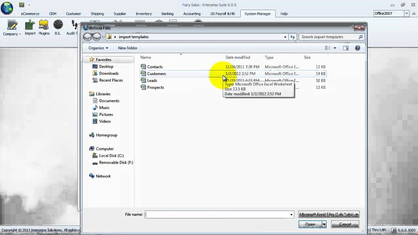Open Removable Disk (F:)

point(116,163)
